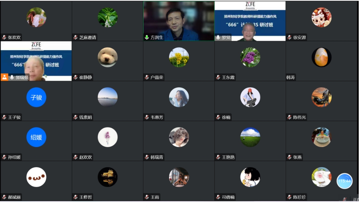Click muted microphone icon beside 张欢欢
The height and width of the screenshot is (202, 359).
coord(4,37)
